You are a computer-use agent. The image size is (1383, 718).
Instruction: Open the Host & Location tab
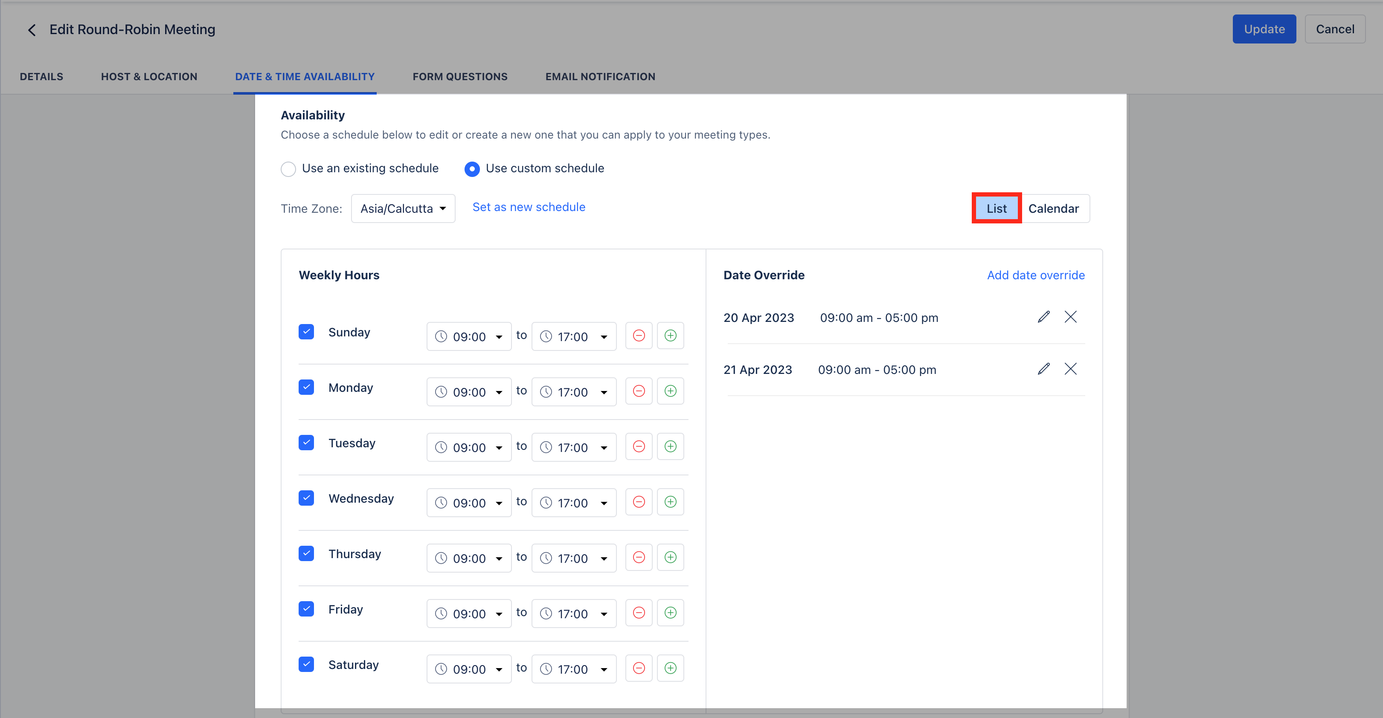tap(149, 77)
